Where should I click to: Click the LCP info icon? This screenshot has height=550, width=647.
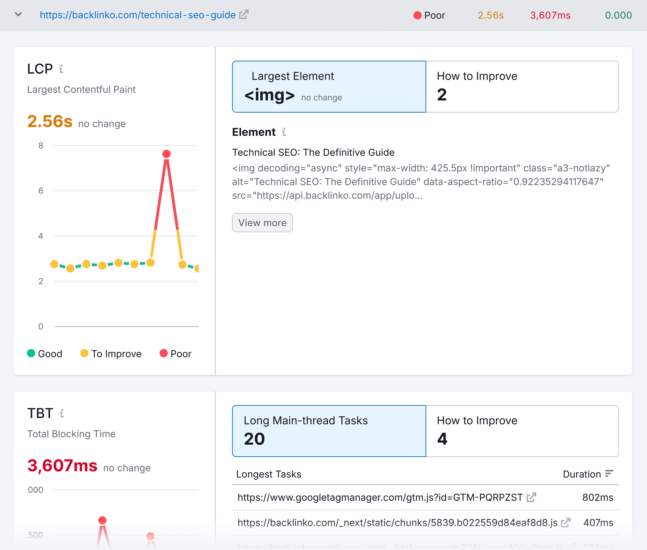coord(61,69)
